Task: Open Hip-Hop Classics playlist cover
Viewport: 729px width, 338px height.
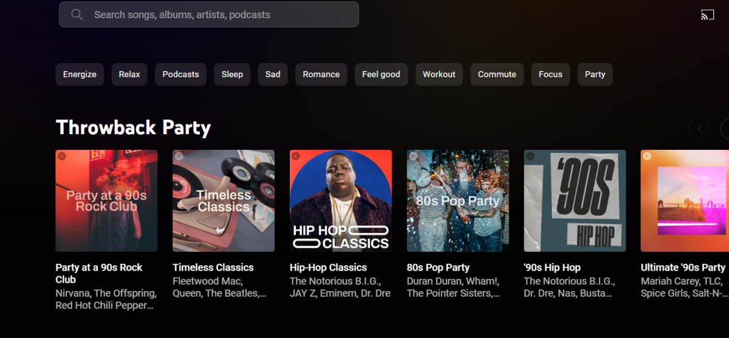Action: pyautogui.click(x=341, y=201)
